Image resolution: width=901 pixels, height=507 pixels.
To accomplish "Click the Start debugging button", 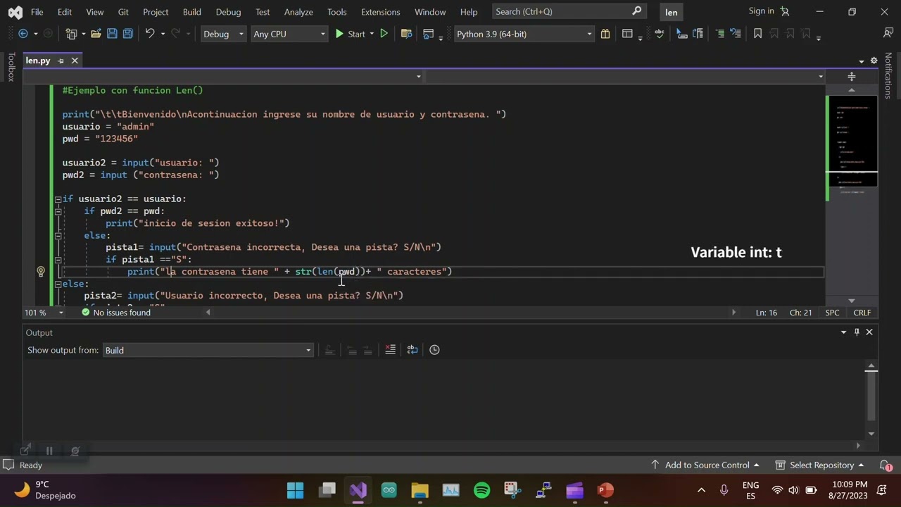I will [350, 34].
